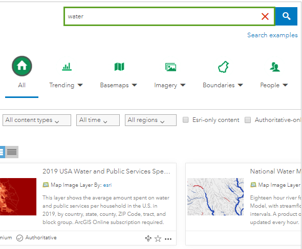
Task: Open the Search examples link
Action: (x=272, y=35)
